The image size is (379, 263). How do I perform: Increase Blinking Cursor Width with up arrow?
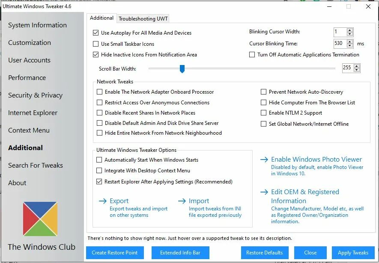[350, 30]
